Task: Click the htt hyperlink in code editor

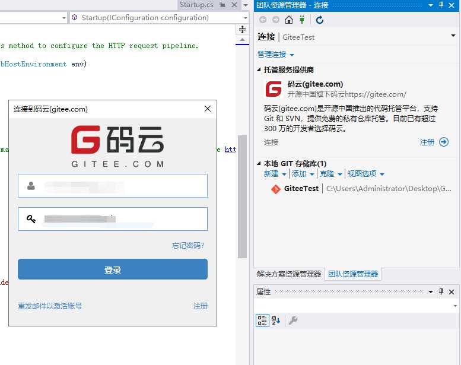Action: (x=230, y=150)
